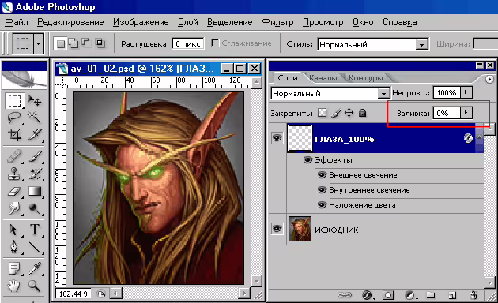Viewport: 498px width, 303px height.
Task: Choose Subtract from Selection mode
Action: coord(86,43)
